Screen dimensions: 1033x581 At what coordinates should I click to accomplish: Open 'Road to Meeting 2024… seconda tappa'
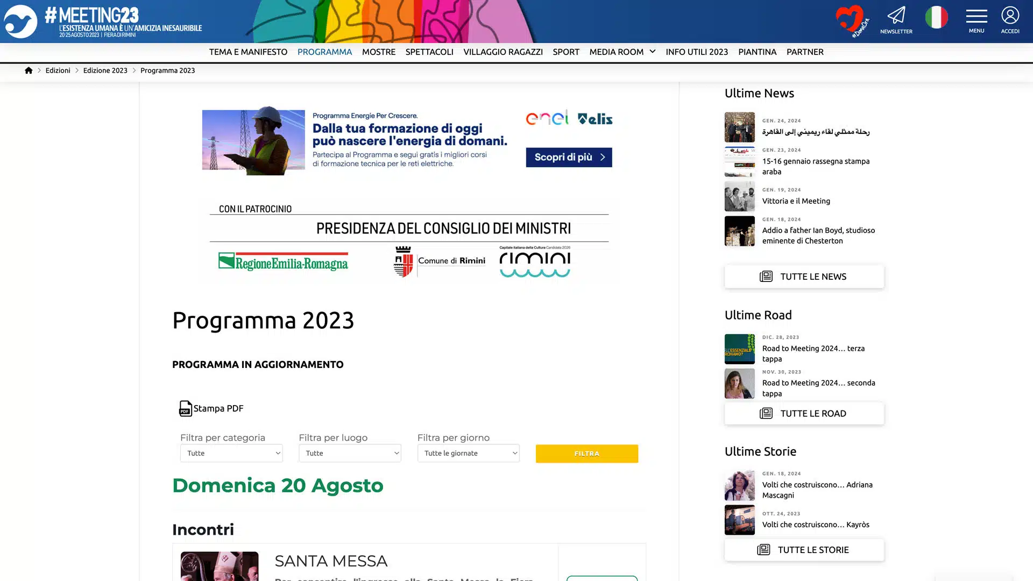pyautogui.click(x=818, y=388)
